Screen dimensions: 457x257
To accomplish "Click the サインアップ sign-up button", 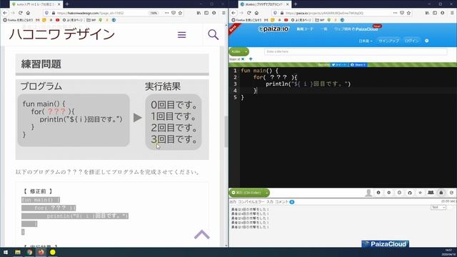I will pyautogui.click(x=388, y=41).
